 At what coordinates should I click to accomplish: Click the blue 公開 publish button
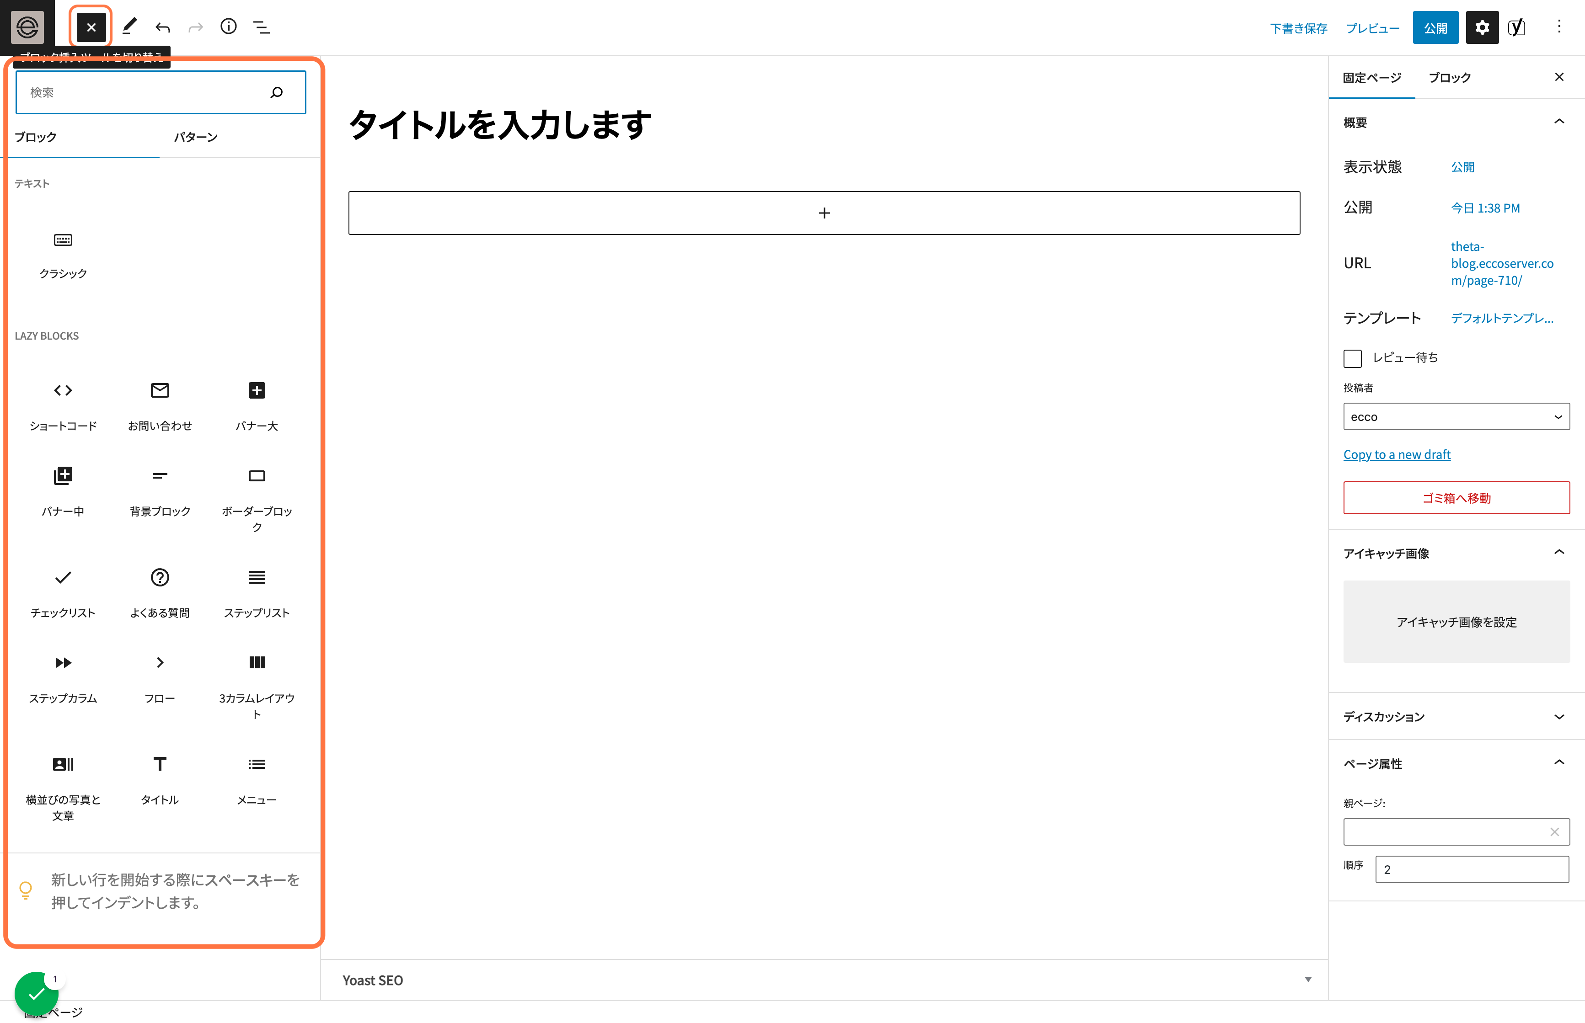(1435, 28)
